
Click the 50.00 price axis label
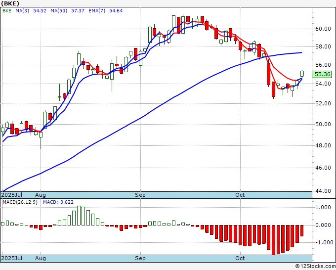coord(323,124)
